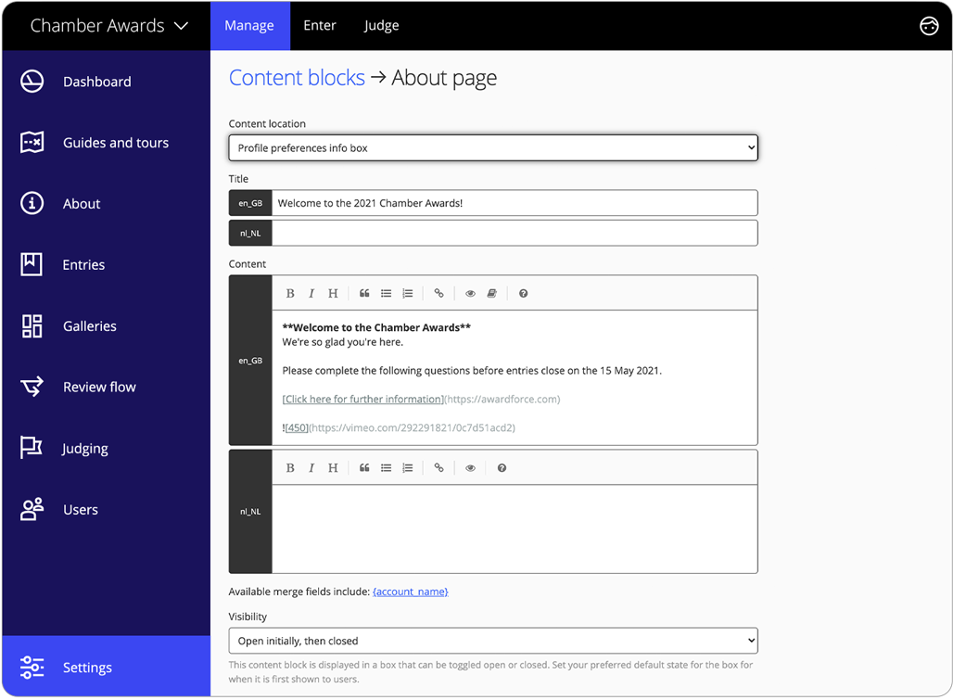
Task: Select Review flow in the sidebar
Action: [x=99, y=387]
